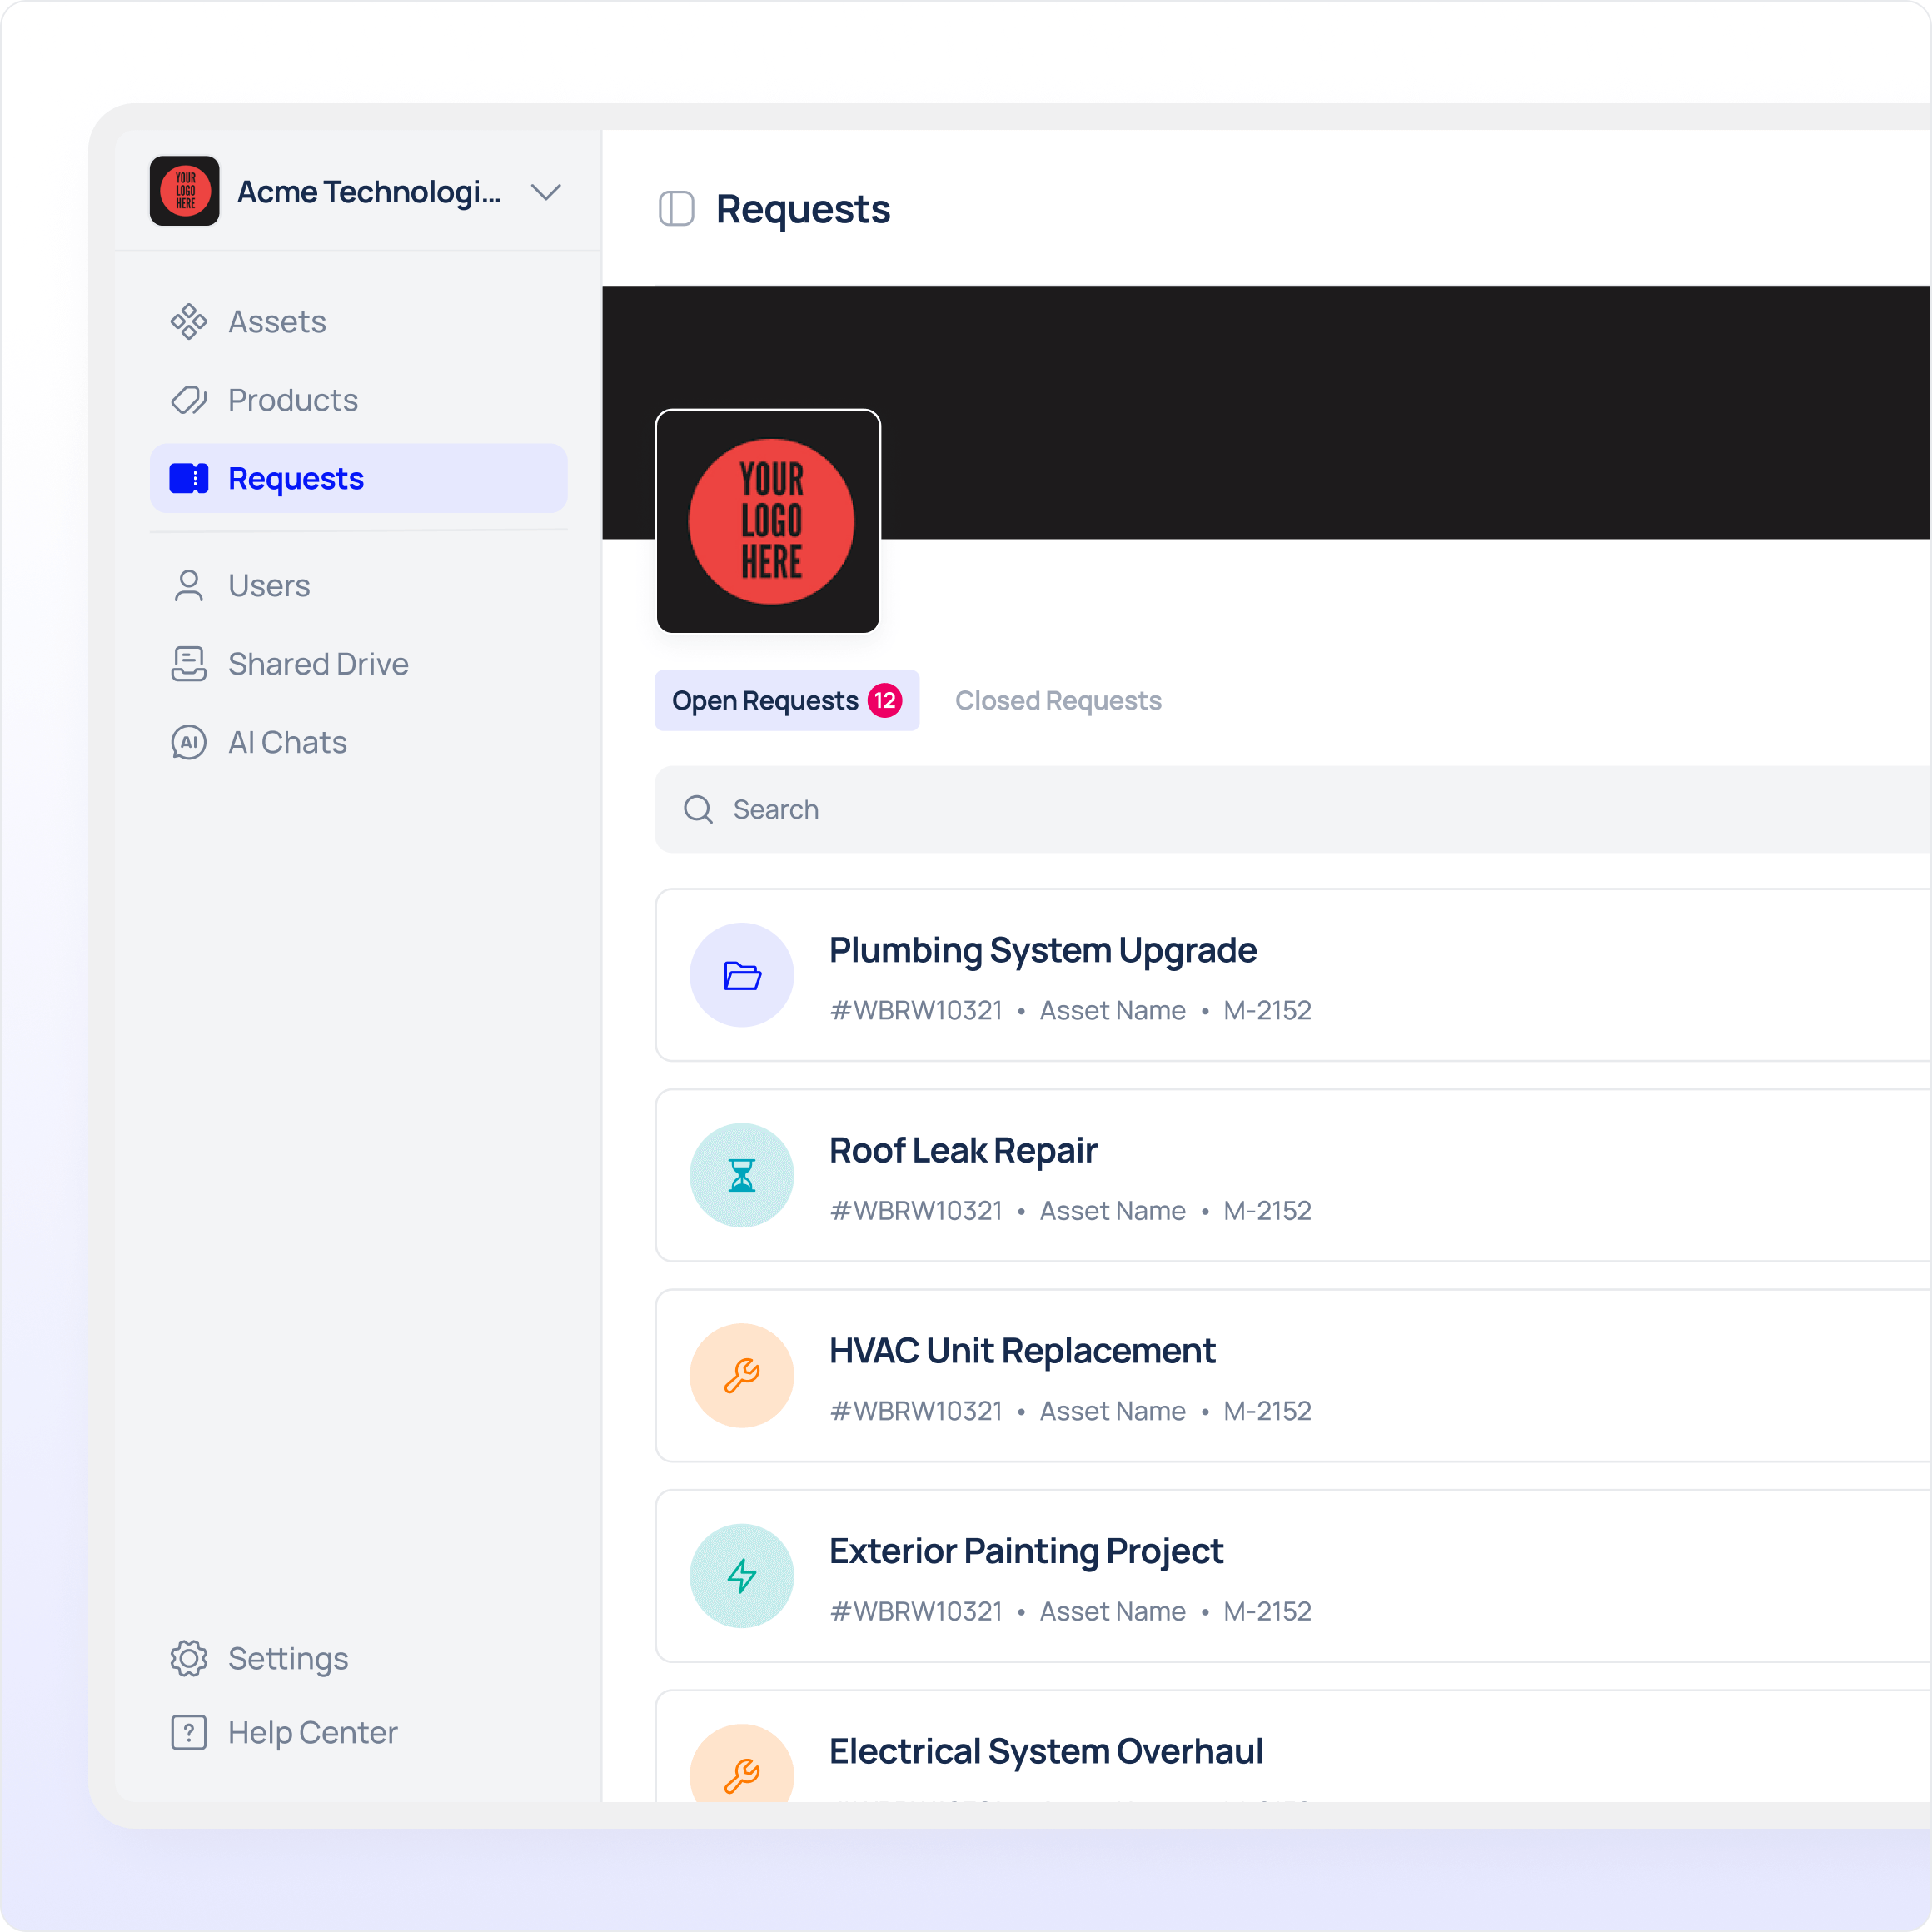Open the Users page
Screen dimensions: 1932x1932
pos(268,585)
